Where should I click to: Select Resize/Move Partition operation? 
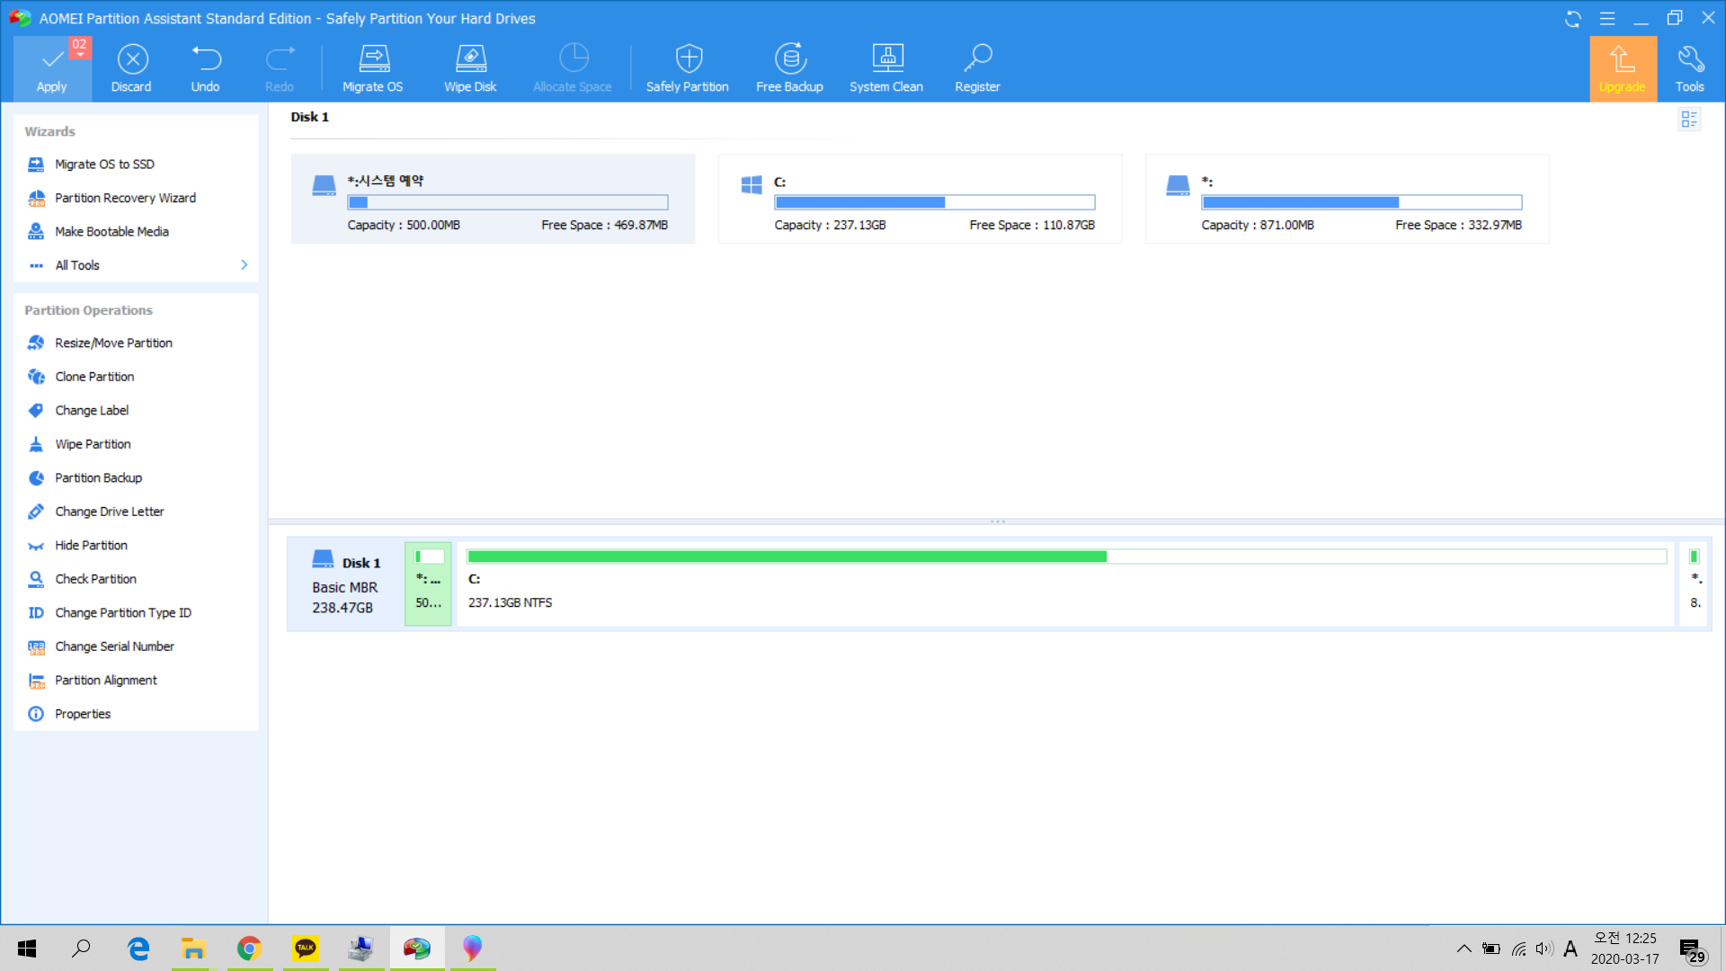point(113,343)
